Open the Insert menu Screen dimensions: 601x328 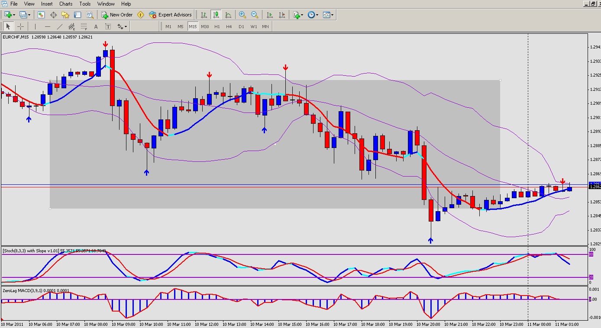[x=47, y=4]
